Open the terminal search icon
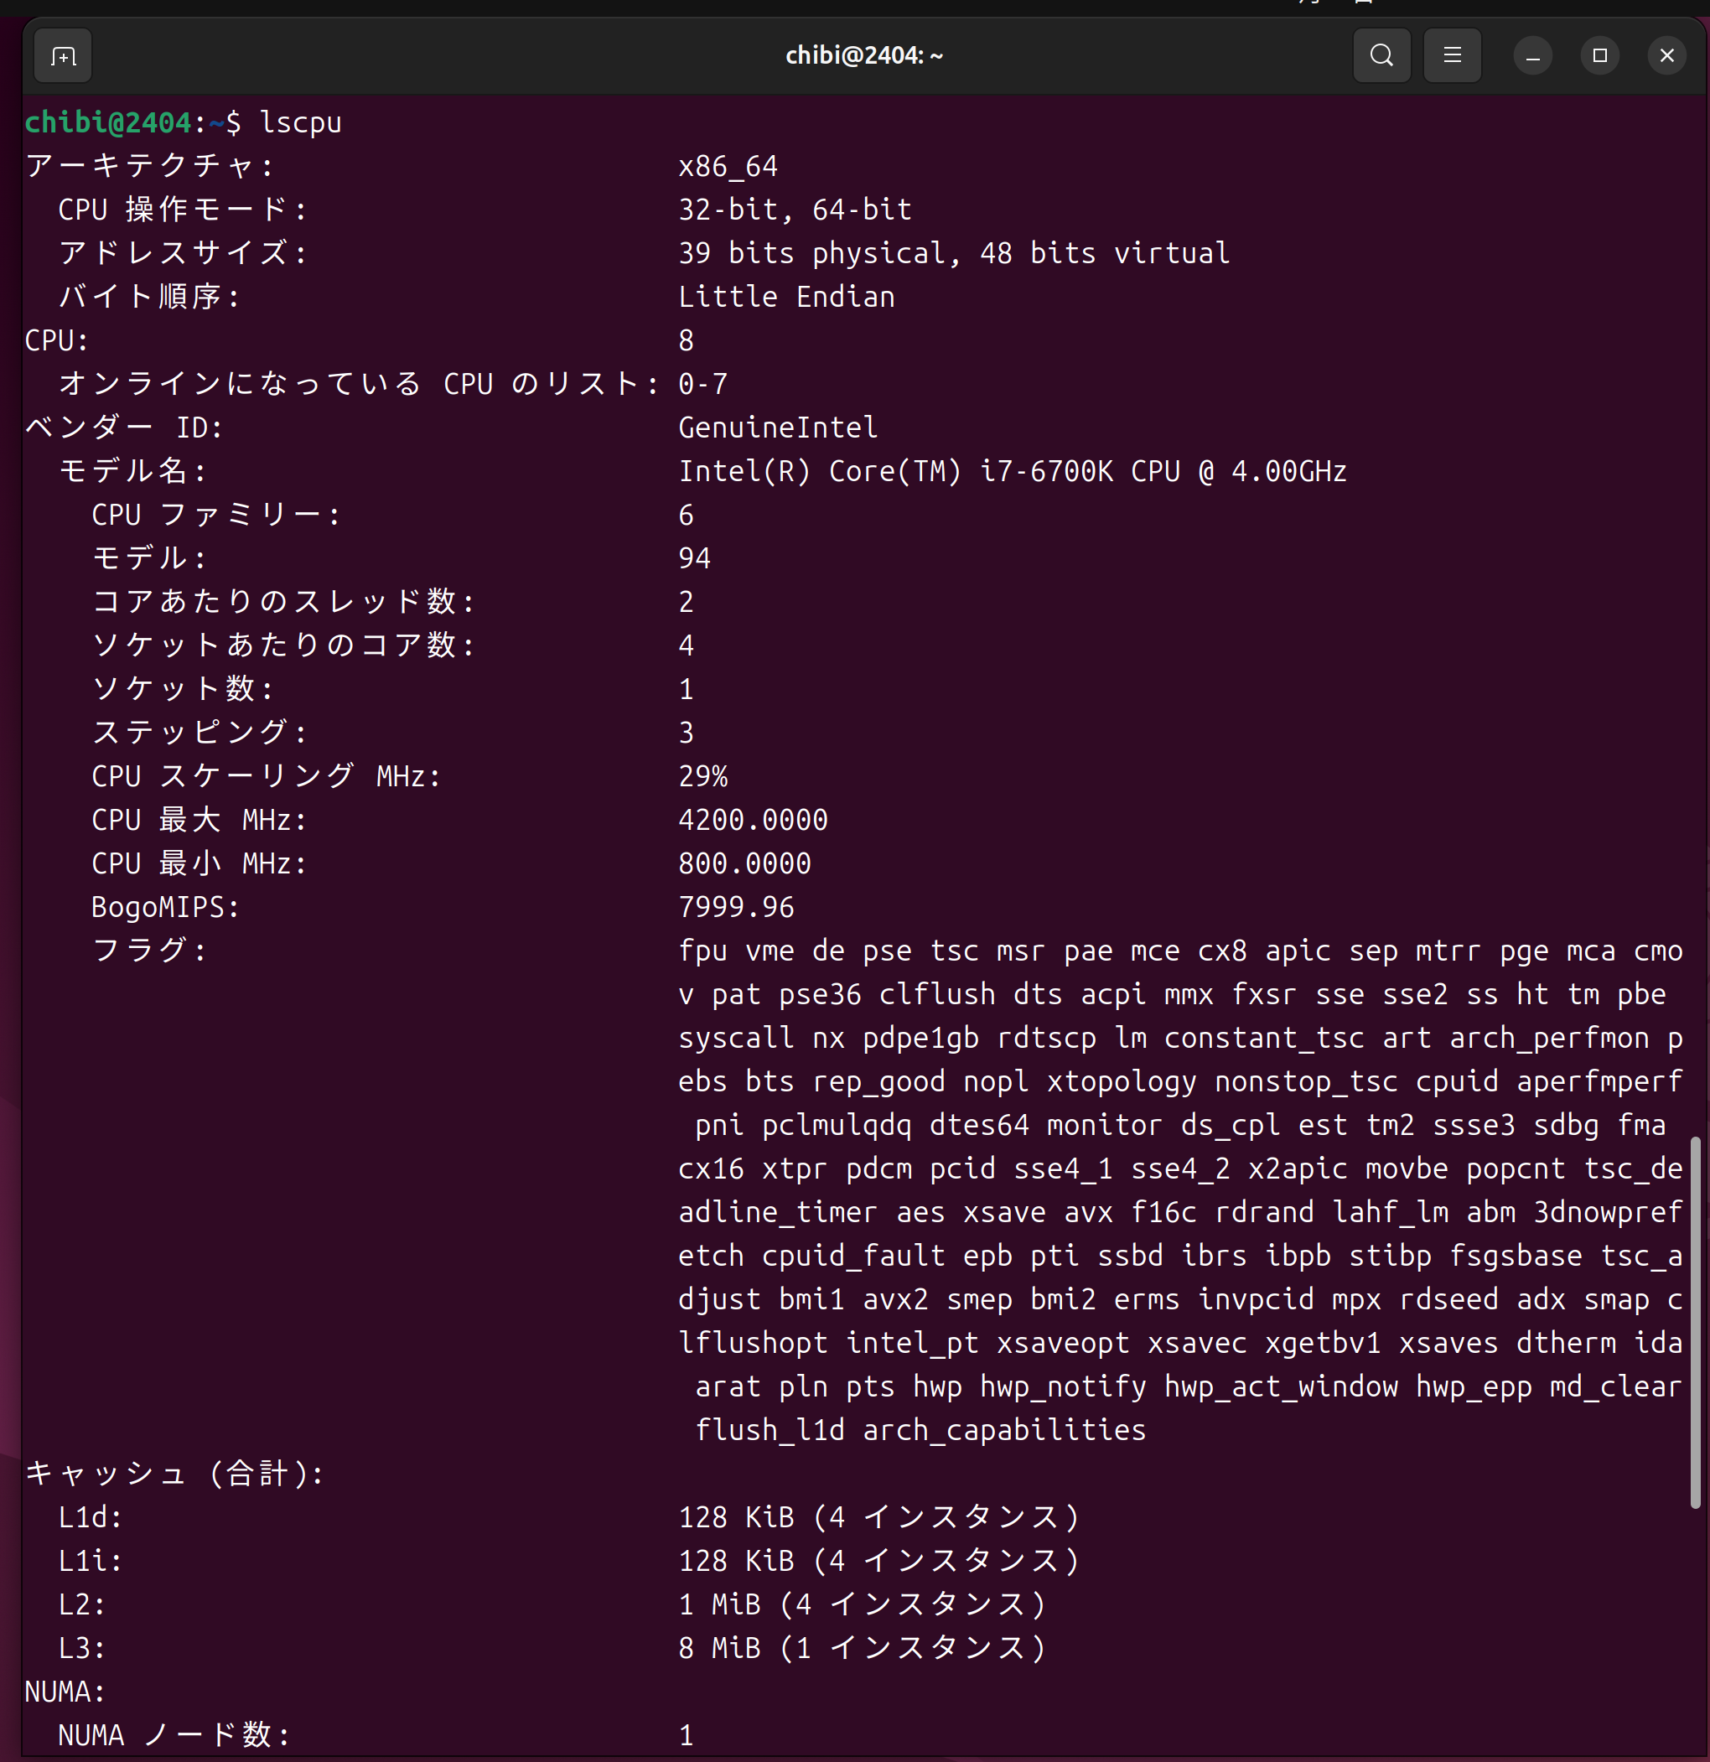The height and width of the screenshot is (1762, 1710). click(x=1381, y=55)
